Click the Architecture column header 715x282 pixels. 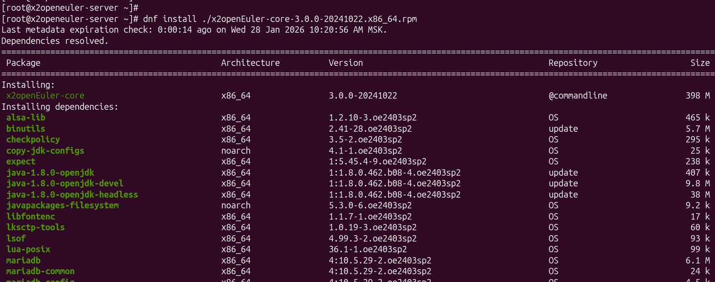tap(250, 63)
